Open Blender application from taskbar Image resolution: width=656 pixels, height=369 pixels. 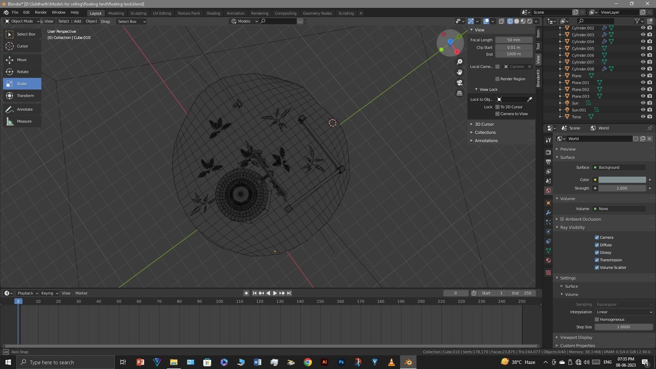(x=408, y=362)
